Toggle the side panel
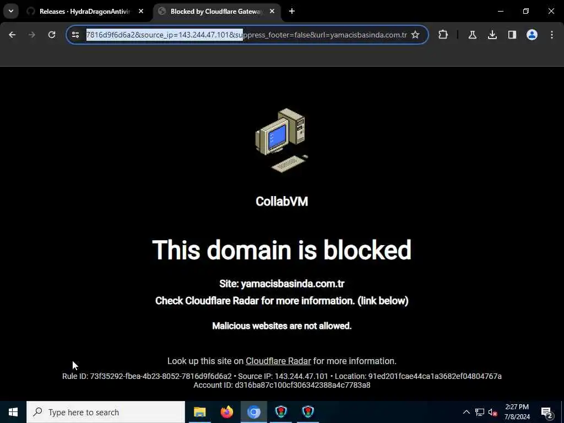The width and height of the screenshot is (564, 423). click(512, 35)
